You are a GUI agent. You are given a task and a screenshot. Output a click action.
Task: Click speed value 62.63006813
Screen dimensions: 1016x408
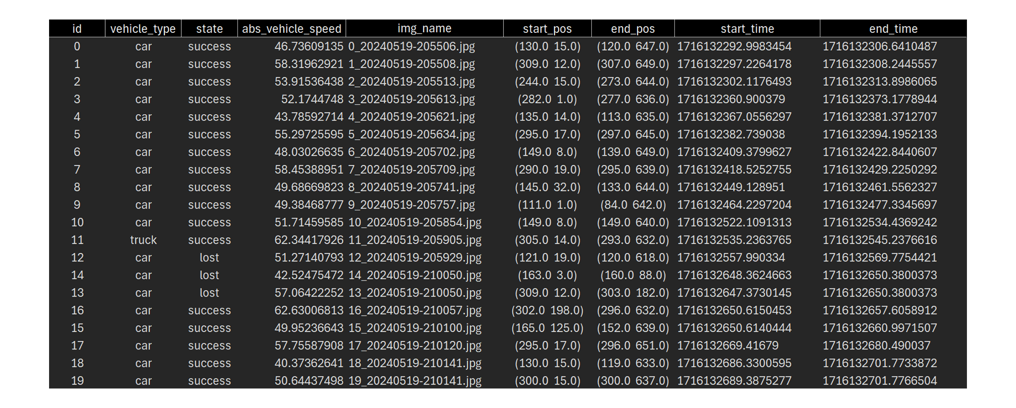pyautogui.click(x=309, y=310)
